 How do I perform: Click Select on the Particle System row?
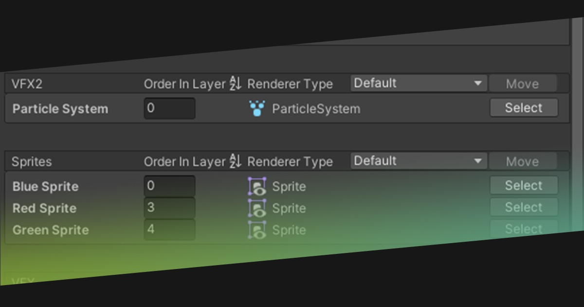[x=524, y=107]
